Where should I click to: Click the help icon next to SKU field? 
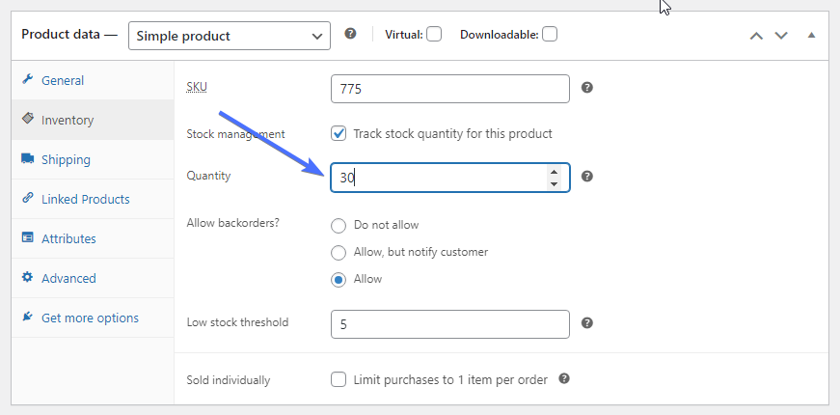point(587,88)
